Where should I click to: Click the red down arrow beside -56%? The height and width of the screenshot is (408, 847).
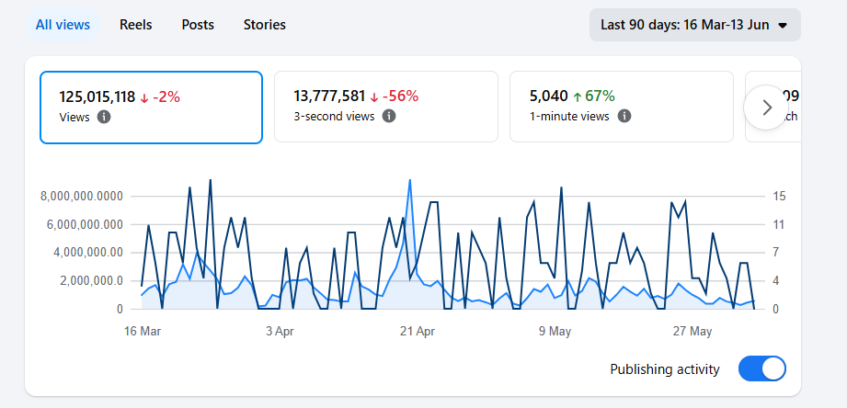(374, 97)
